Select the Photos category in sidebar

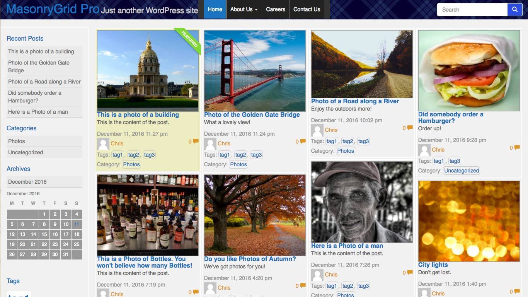coord(17,141)
